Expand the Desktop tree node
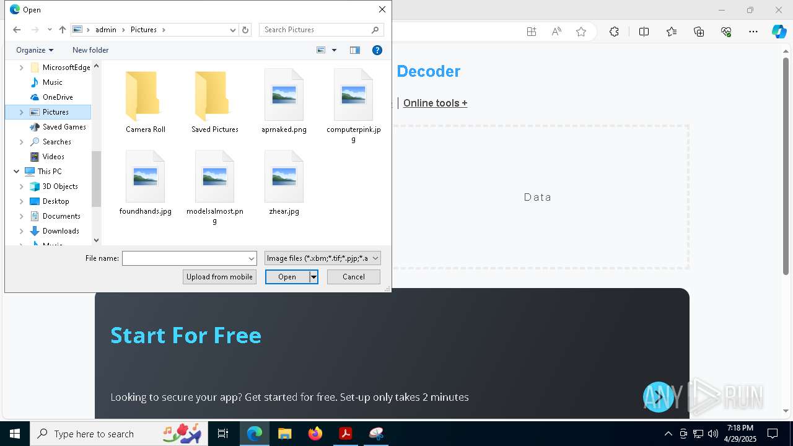Viewport: 793px width, 446px height. click(x=22, y=201)
